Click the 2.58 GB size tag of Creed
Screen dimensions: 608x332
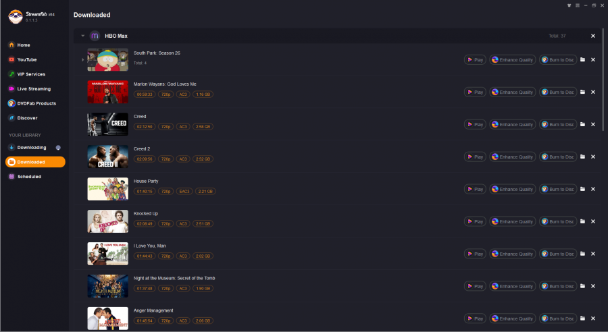pos(203,127)
